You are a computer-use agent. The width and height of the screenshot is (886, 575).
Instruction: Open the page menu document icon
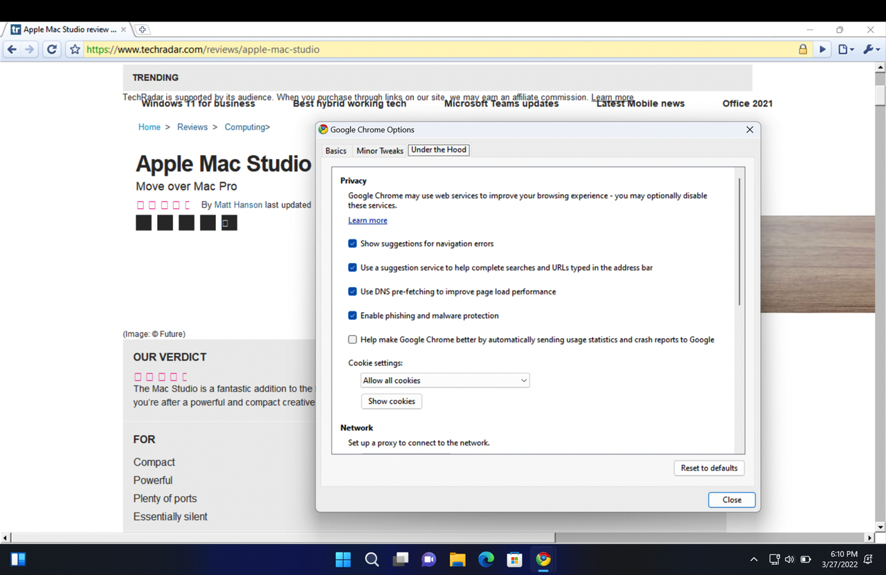coord(846,50)
